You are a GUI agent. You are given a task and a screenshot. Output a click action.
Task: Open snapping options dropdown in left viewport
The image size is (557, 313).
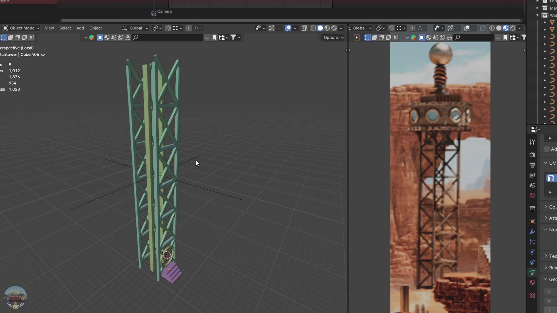[178, 28]
